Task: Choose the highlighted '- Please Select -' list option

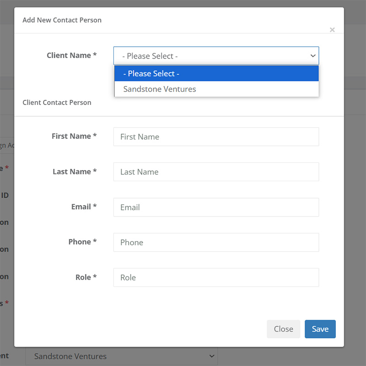Action: (216, 74)
